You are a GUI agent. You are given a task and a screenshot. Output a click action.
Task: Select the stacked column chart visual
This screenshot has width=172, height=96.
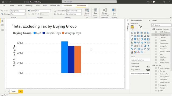pos(135,33)
